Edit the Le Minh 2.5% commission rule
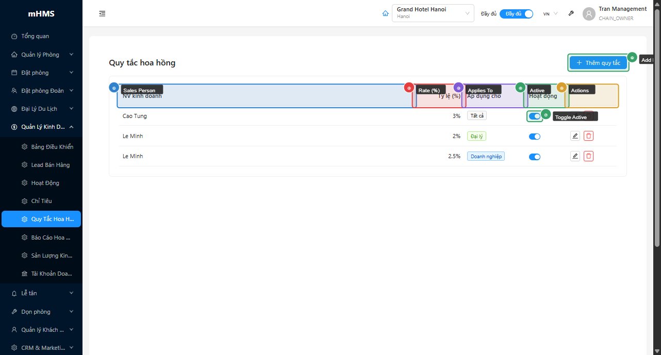Viewport: 661px width, 355px height. click(575, 156)
